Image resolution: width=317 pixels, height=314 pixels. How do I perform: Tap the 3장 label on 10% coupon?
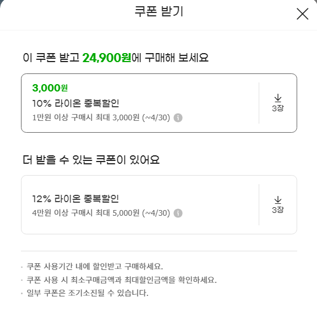pos(278,108)
